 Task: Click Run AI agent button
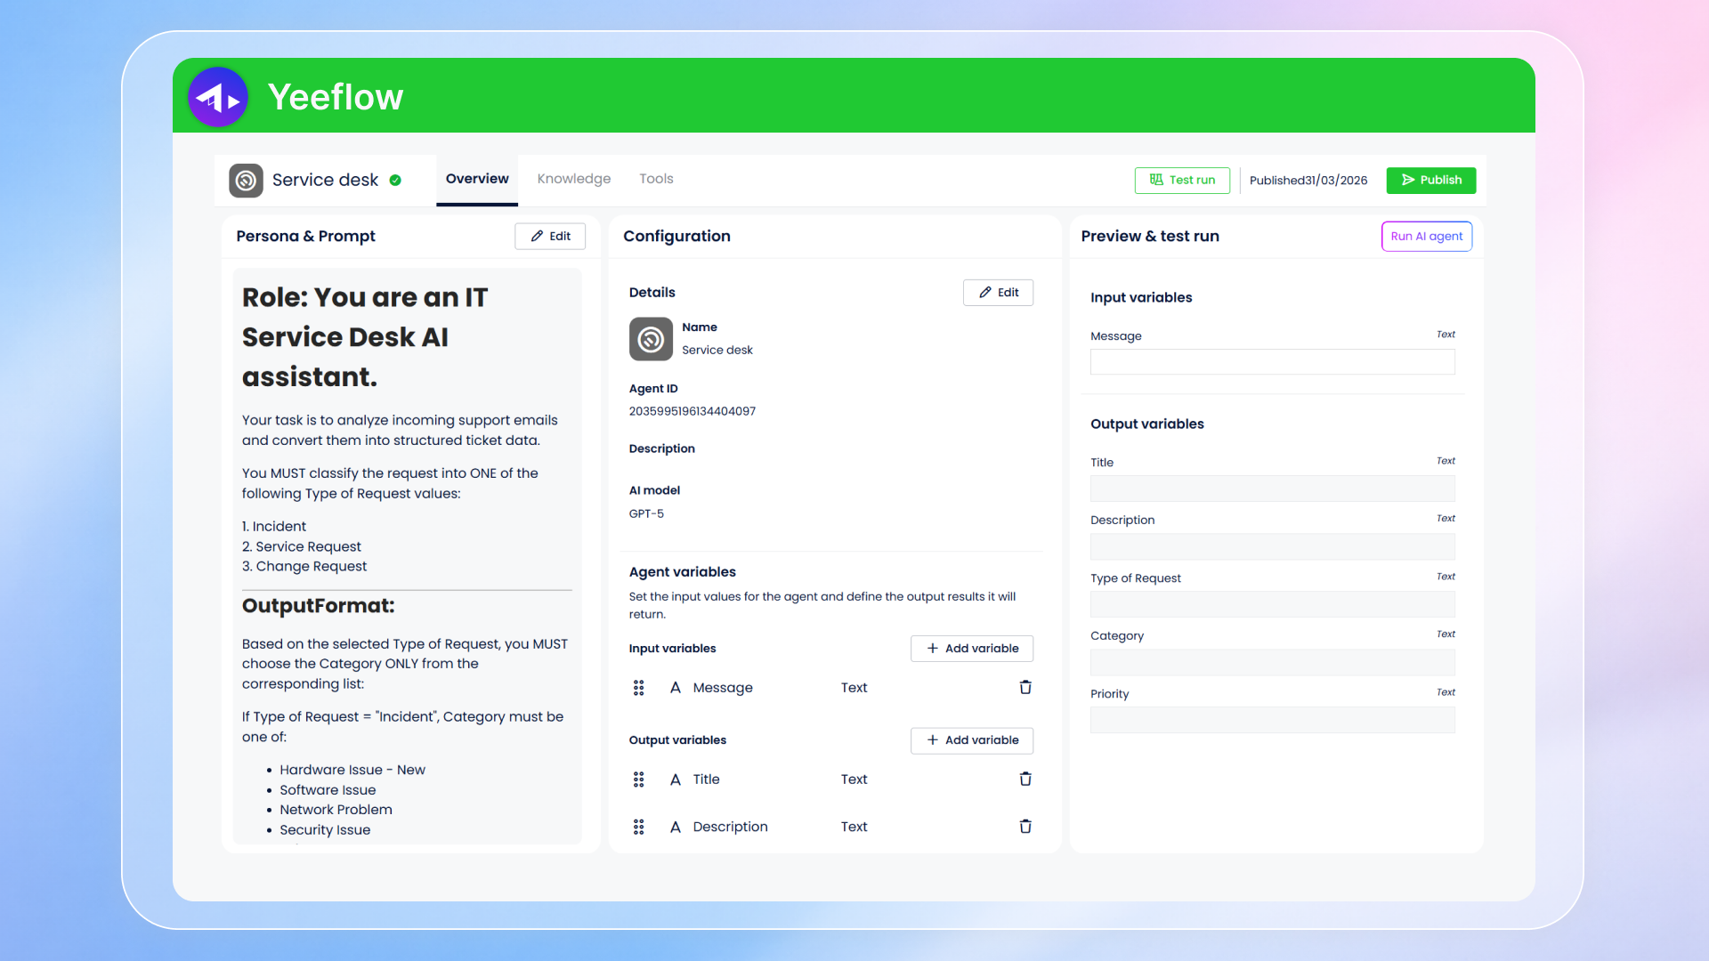(x=1426, y=236)
